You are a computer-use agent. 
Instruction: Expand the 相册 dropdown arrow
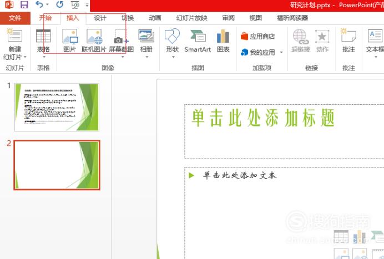pyautogui.click(x=147, y=57)
